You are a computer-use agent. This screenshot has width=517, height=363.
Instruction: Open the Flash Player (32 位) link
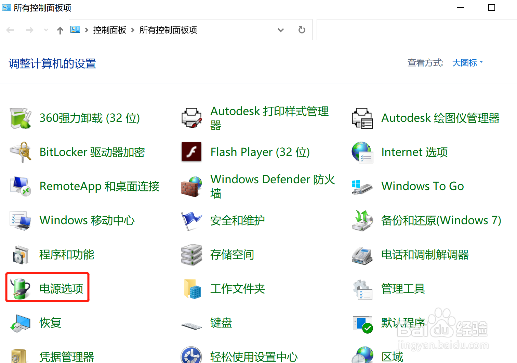click(260, 152)
